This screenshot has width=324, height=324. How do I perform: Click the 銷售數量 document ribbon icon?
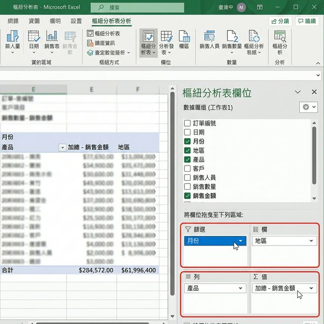(232, 36)
